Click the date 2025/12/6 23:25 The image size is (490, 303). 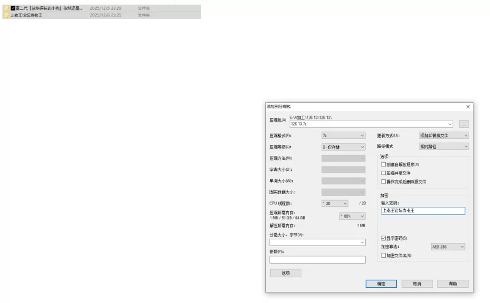coord(105,15)
